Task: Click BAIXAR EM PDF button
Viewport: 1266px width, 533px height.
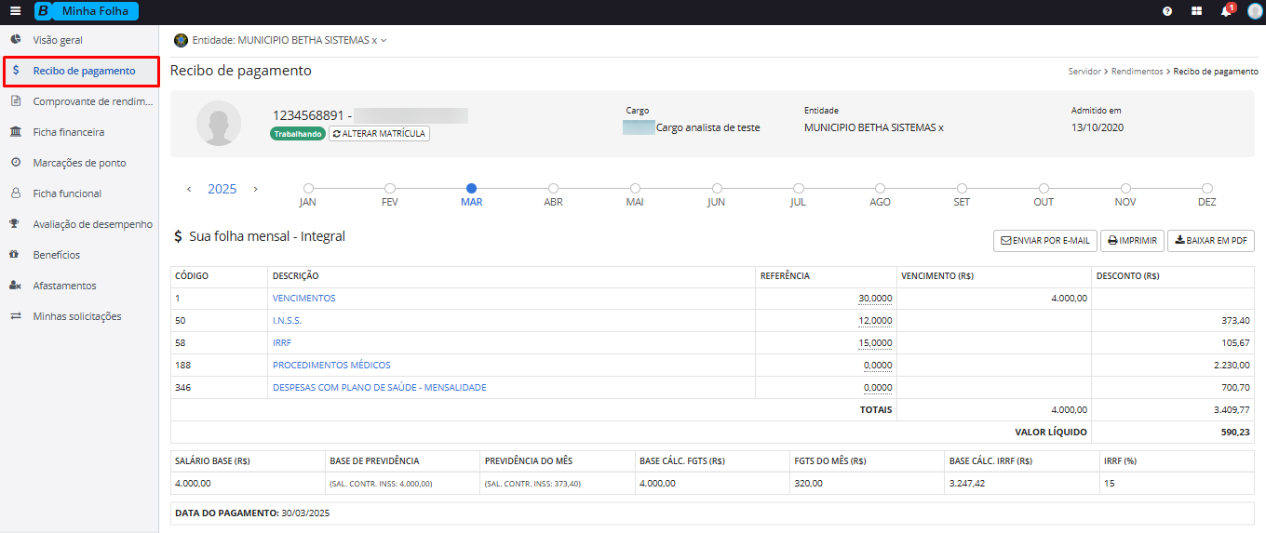Action: 1211,241
